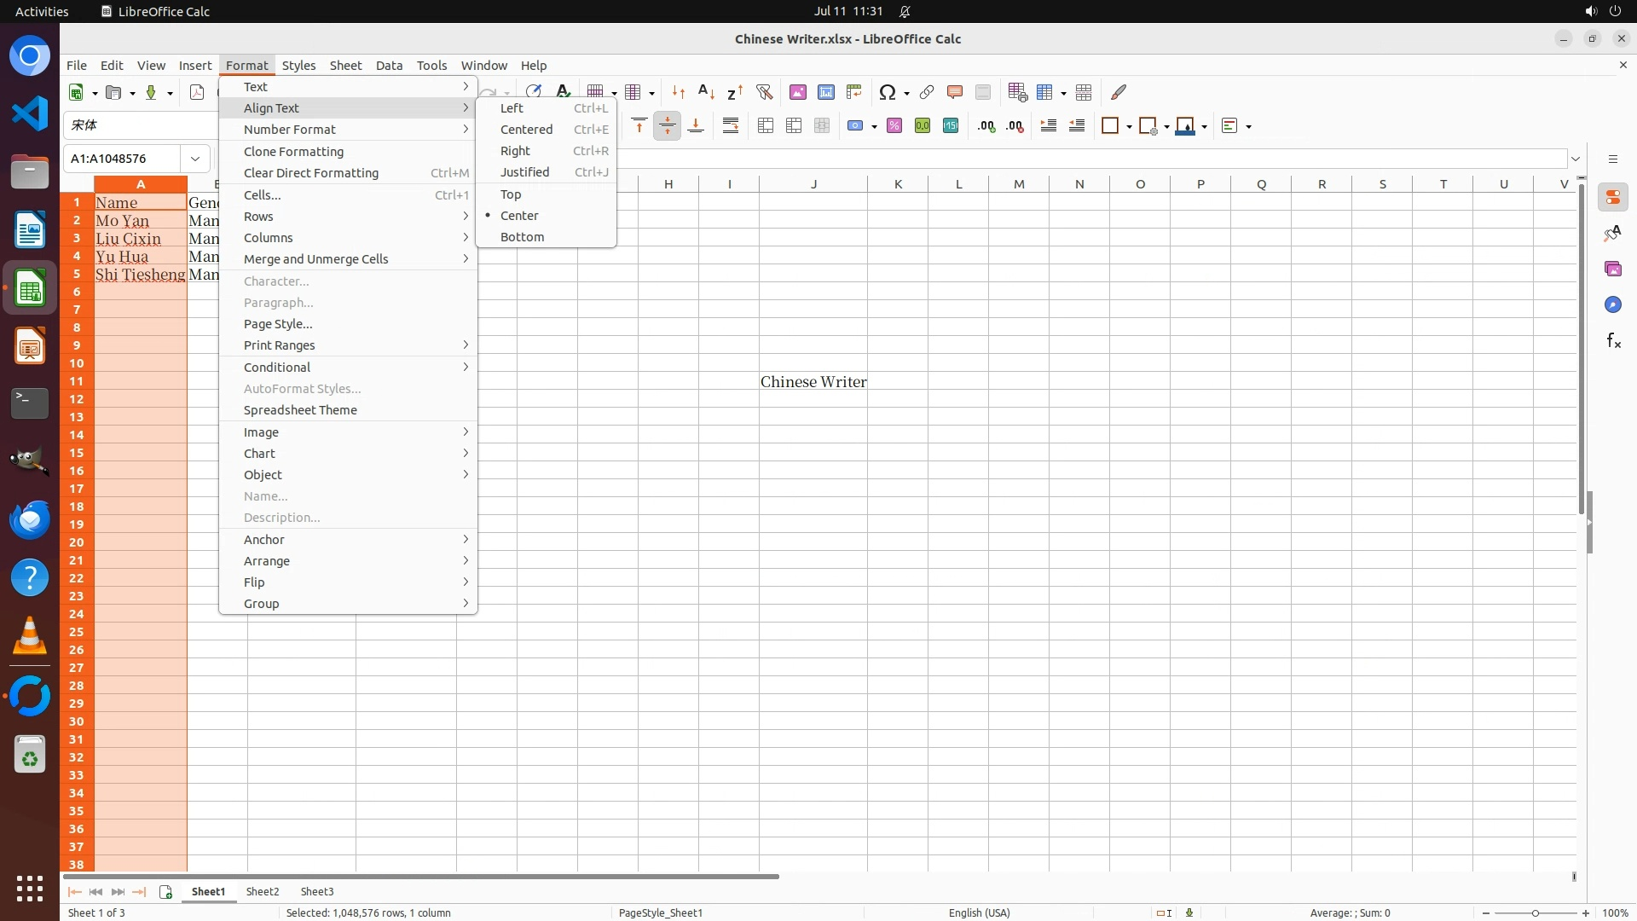Open the Borders dropdown arrow

(1129, 126)
